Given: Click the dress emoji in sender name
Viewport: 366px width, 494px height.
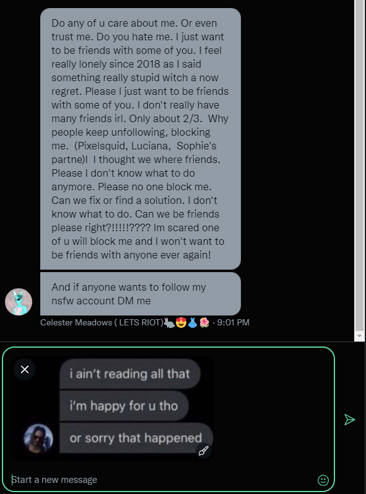Looking at the screenshot, I should coord(193,322).
